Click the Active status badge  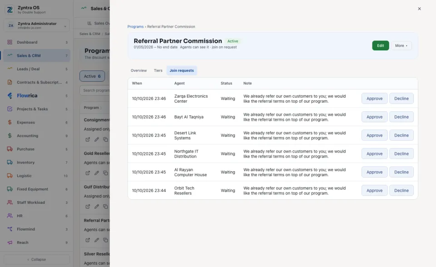(233, 41)
